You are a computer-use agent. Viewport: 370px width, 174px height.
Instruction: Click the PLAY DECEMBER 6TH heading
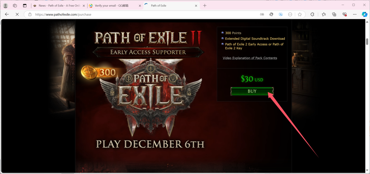(x=150, y=144)
